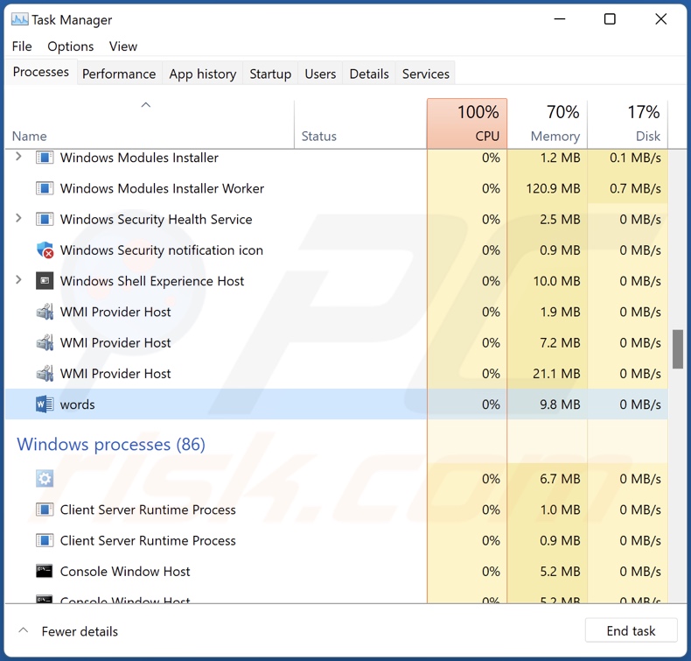This screenshot has width=691, height=661.
Task: Click the Client Server Runtime Process icon with 0.9 MB
Action: click(x=45, y=540)
